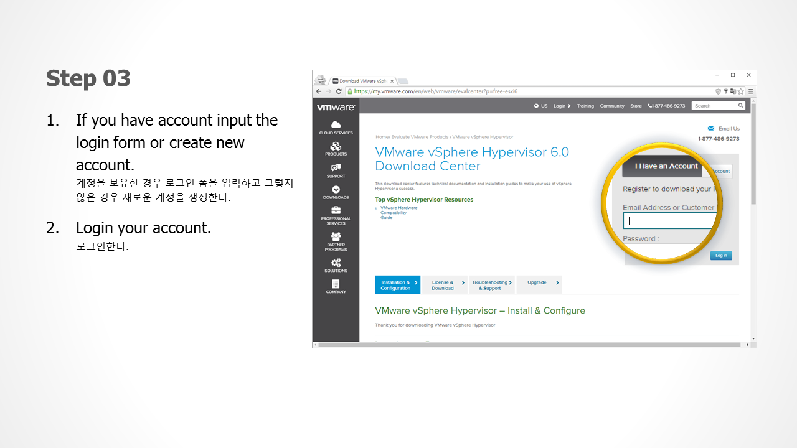Click the Email Us envelope icon
This screenshot has height=448, width=797.
tap(711, 129)
